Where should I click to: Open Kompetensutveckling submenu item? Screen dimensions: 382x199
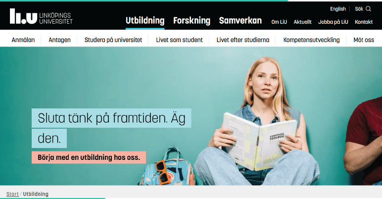tap(311, 40)
